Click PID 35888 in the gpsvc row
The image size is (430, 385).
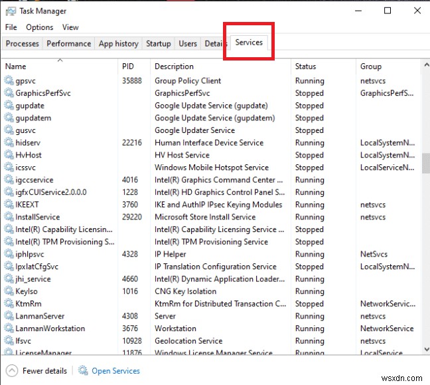click(x=132, y=81)
